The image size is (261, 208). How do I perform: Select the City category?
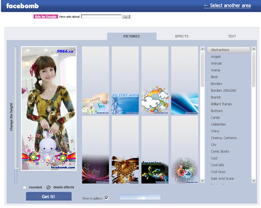[213, 145]
